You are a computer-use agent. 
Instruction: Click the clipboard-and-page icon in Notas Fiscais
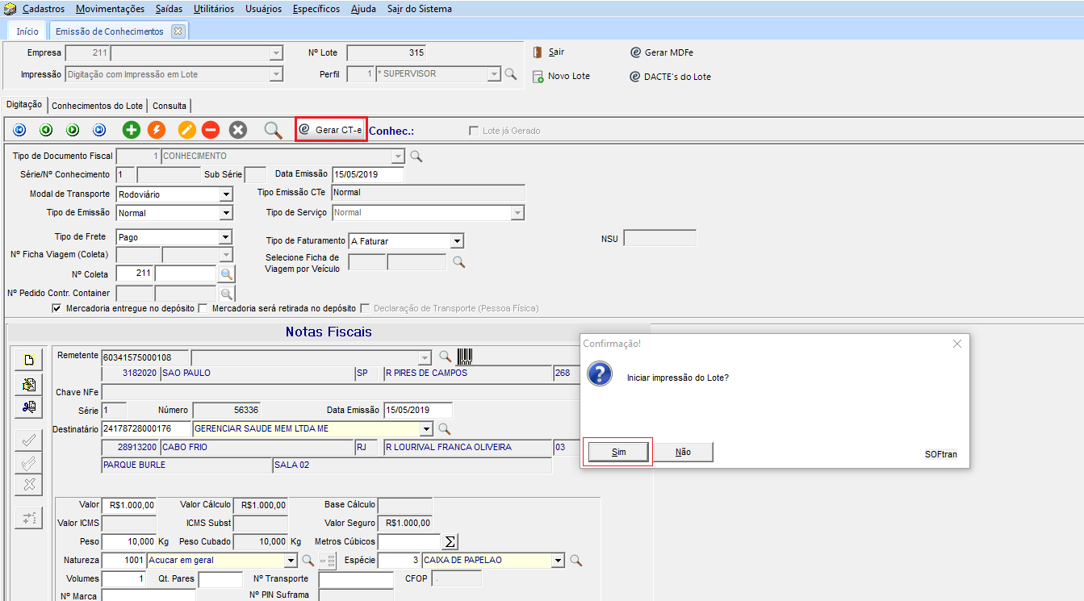[29, 384]
